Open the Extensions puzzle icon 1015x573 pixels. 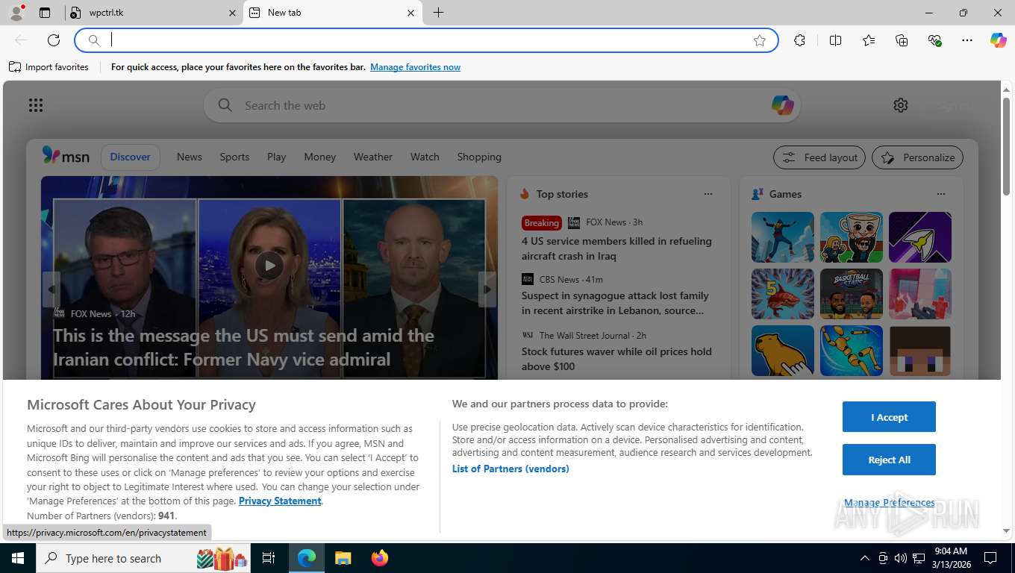pyautogui.click(x=799, y=40)
